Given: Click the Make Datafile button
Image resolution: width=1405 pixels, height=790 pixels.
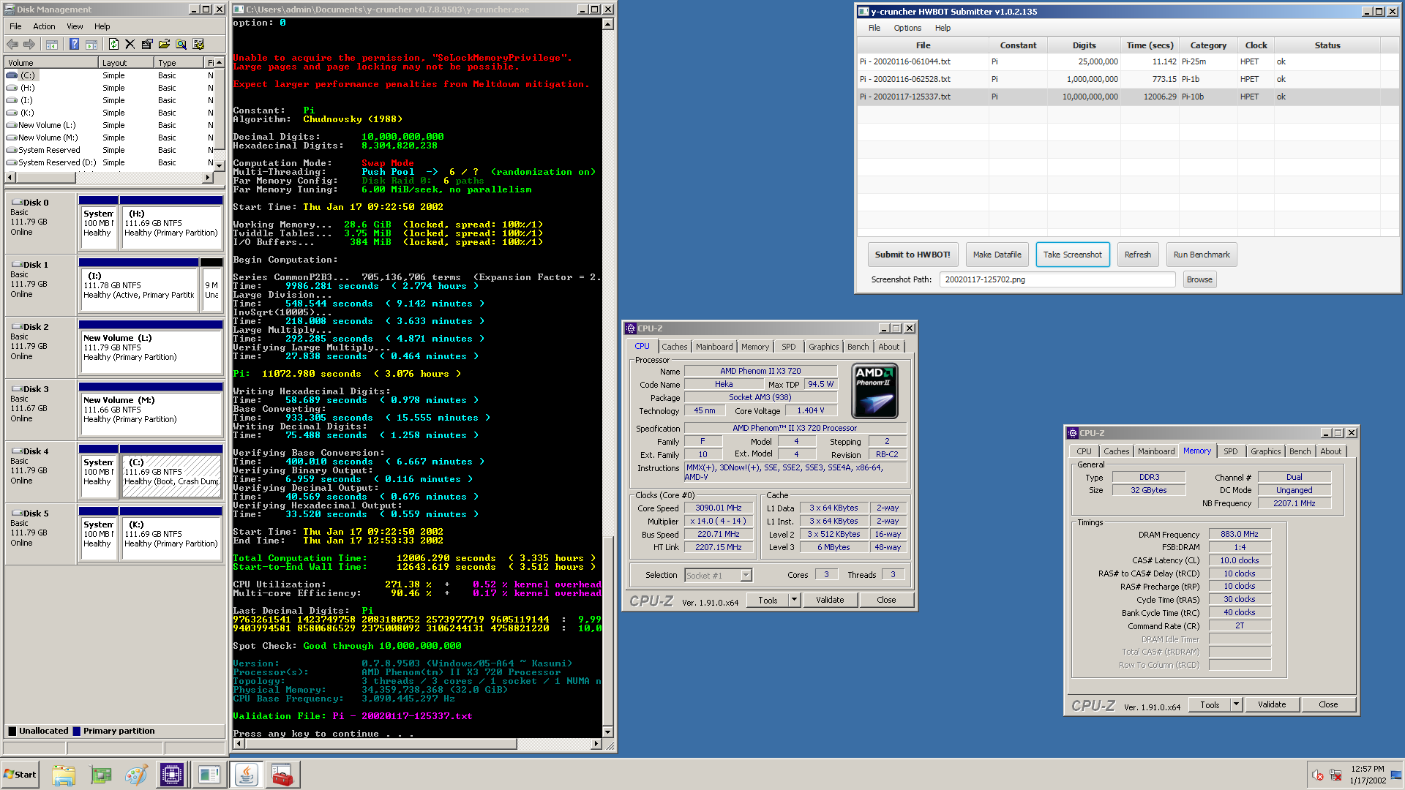Looking at the screenshot, I should pyautogui.click(x=997, y=255).
